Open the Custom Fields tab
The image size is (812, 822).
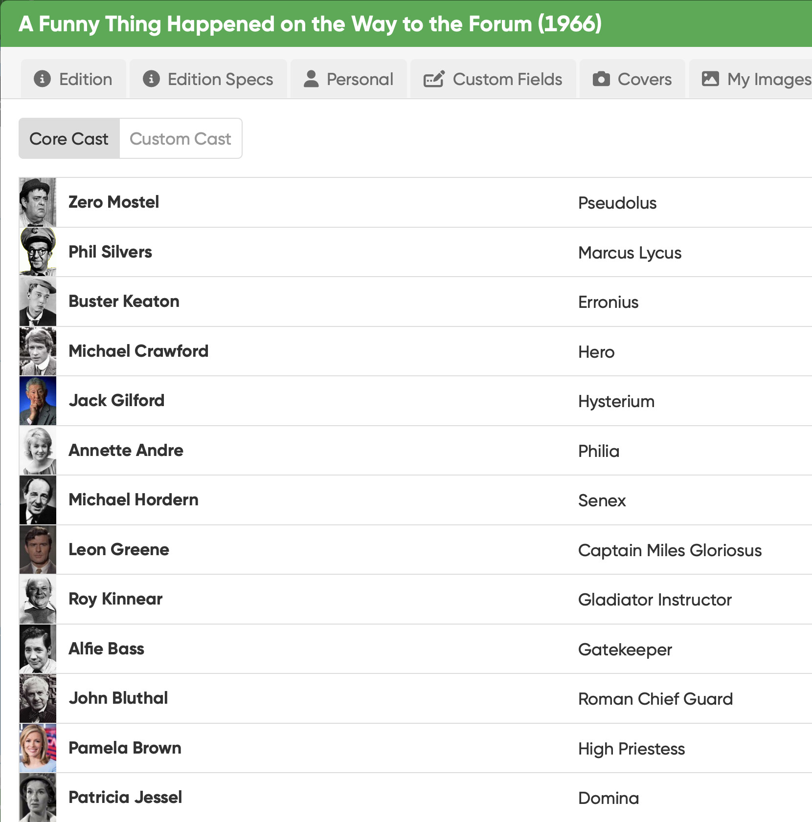(493, 79)
